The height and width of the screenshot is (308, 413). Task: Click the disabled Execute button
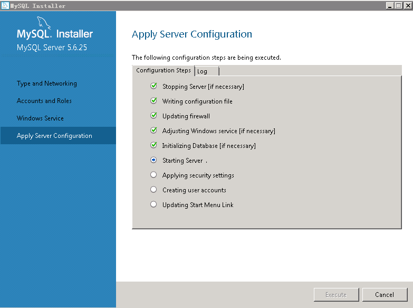click(336, 295)
